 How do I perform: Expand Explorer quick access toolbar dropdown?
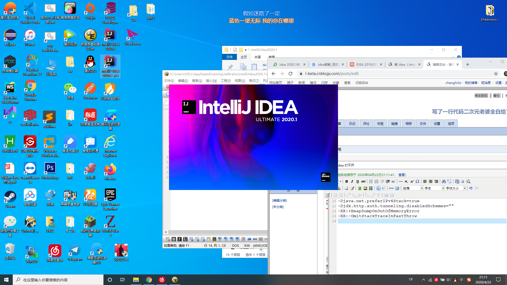coord(246,50)
